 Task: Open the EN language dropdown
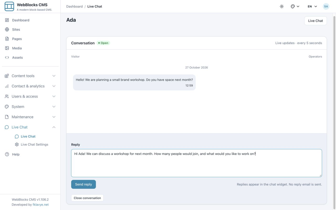pyautogui.click(x=312, y=6)
